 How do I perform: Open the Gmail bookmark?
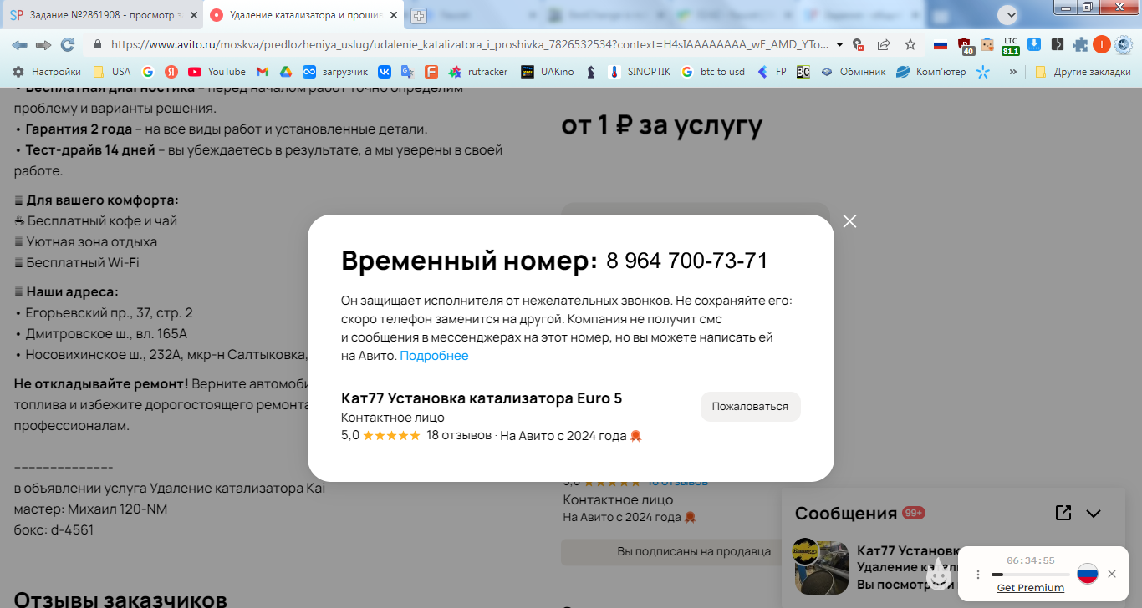263,72
